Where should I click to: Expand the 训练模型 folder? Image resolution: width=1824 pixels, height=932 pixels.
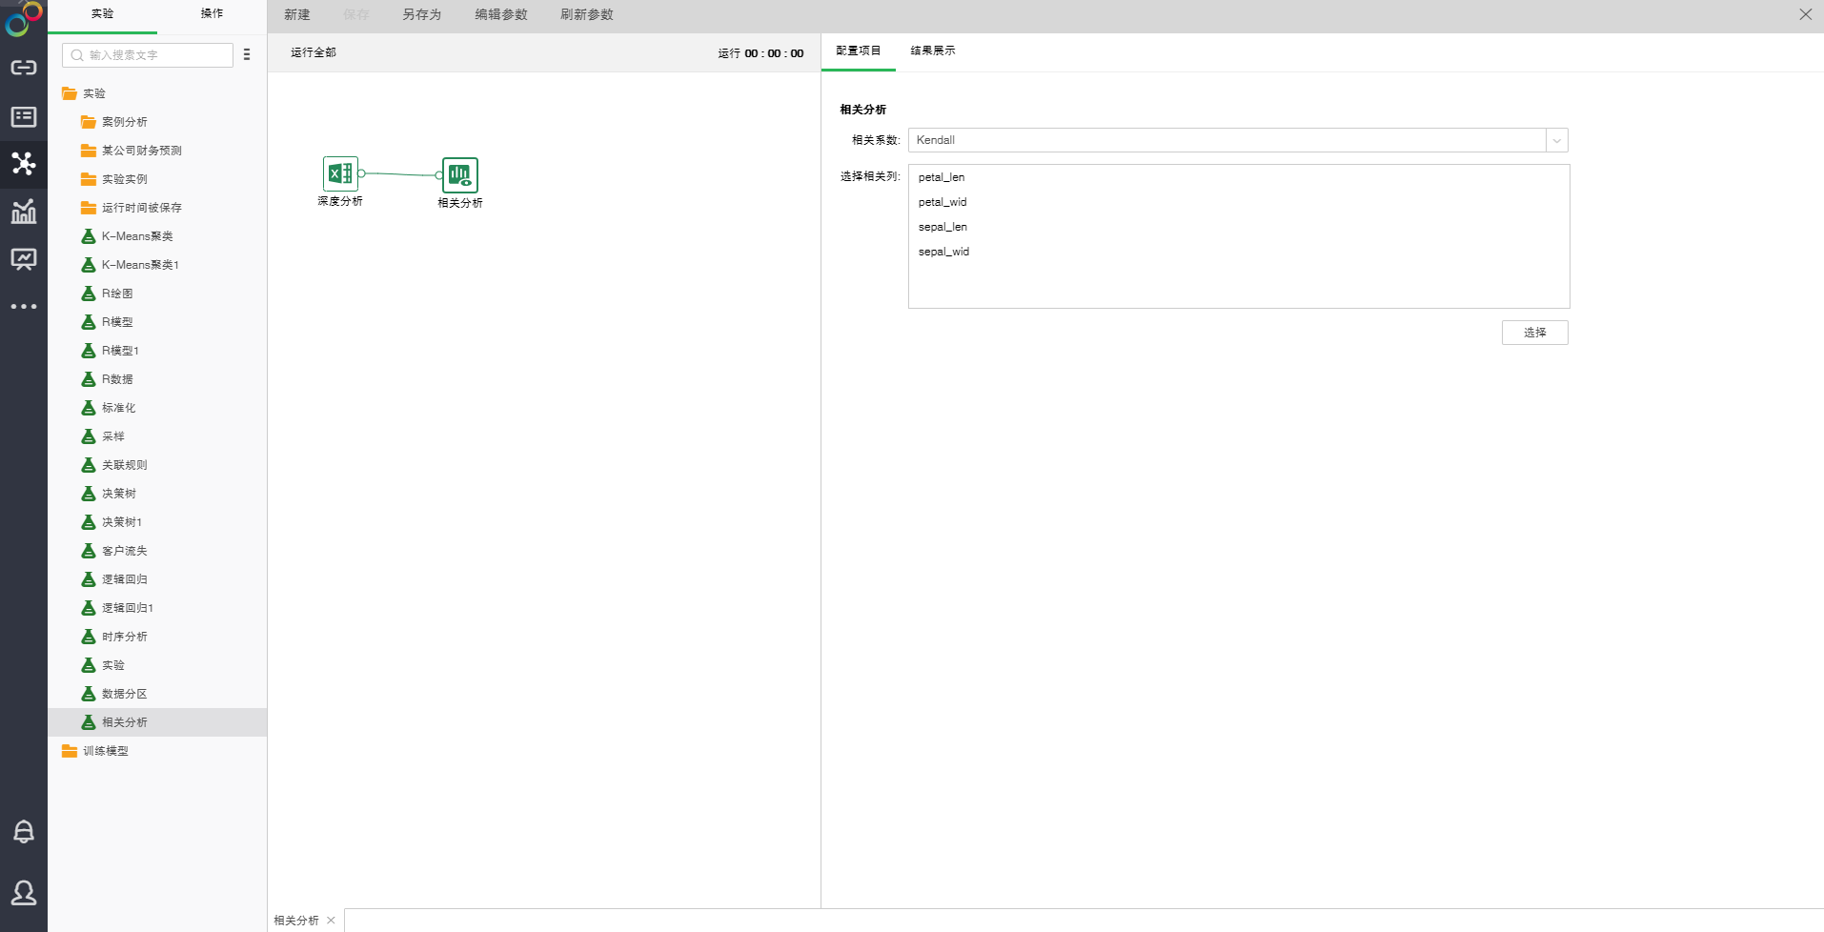70,751
